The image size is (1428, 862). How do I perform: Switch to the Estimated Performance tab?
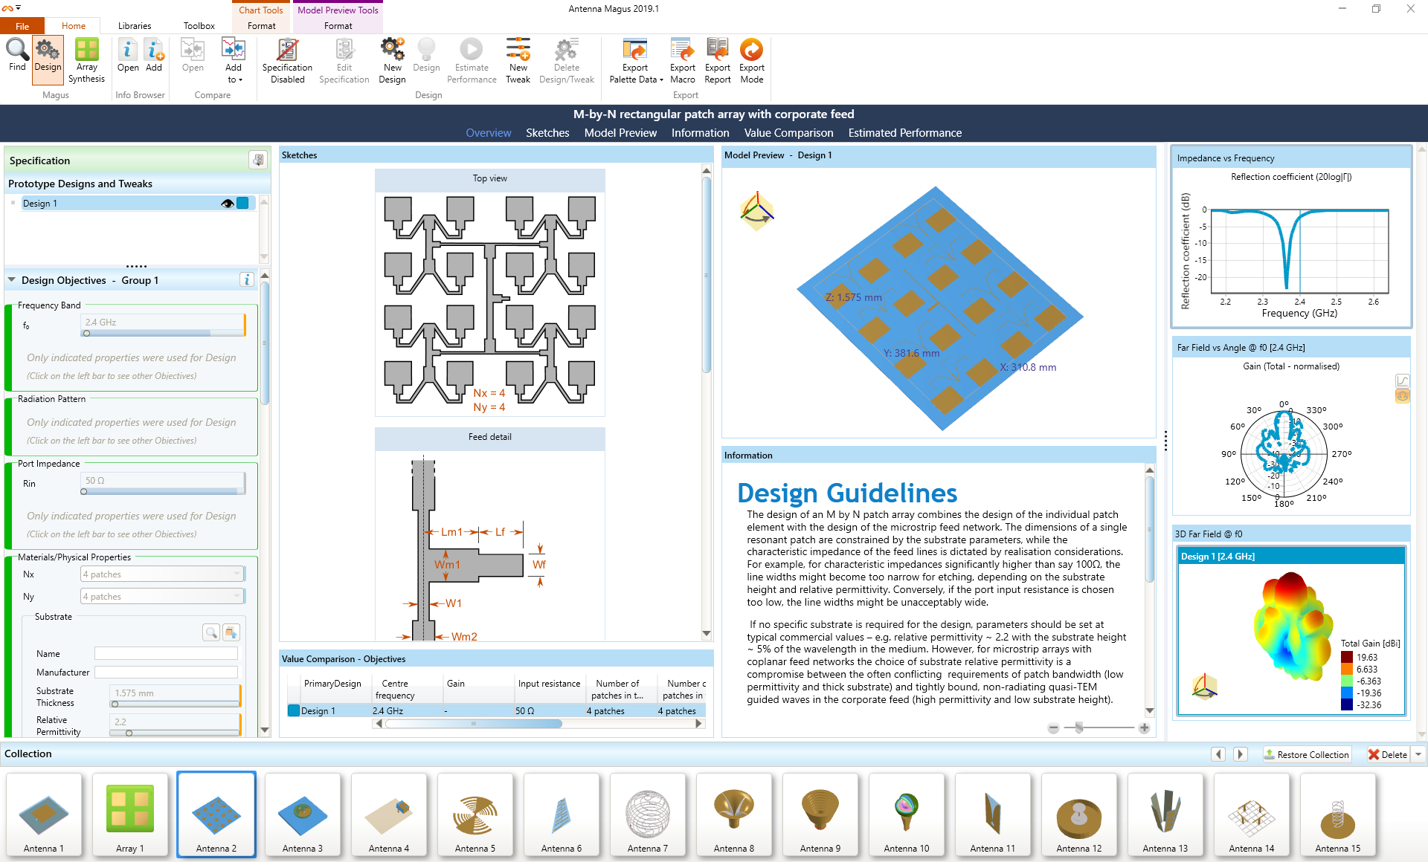(903, 134)
